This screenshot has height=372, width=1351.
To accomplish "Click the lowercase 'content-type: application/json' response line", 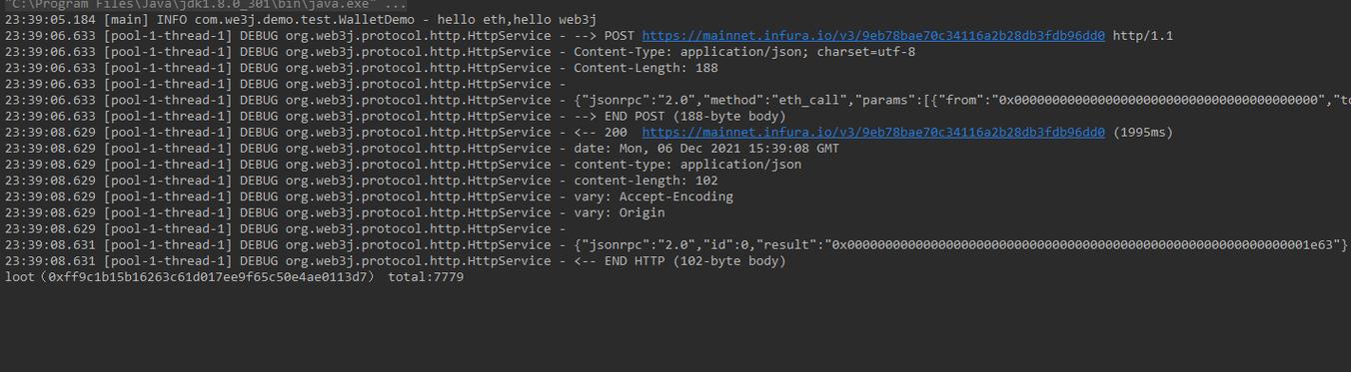I will pos(687,165).
